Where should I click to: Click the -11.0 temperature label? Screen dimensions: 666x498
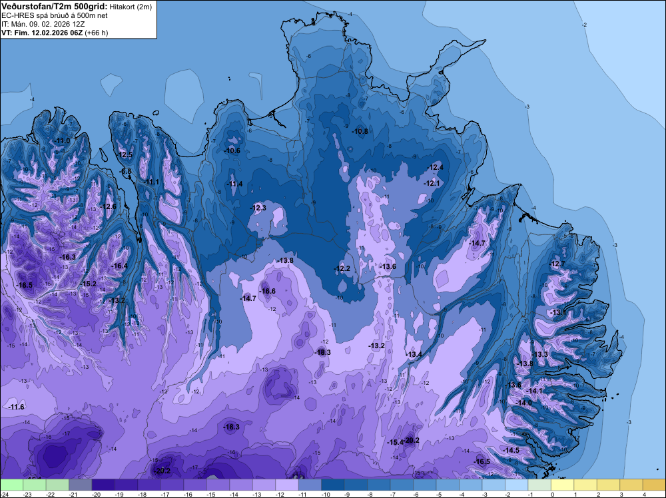point(62,140)
